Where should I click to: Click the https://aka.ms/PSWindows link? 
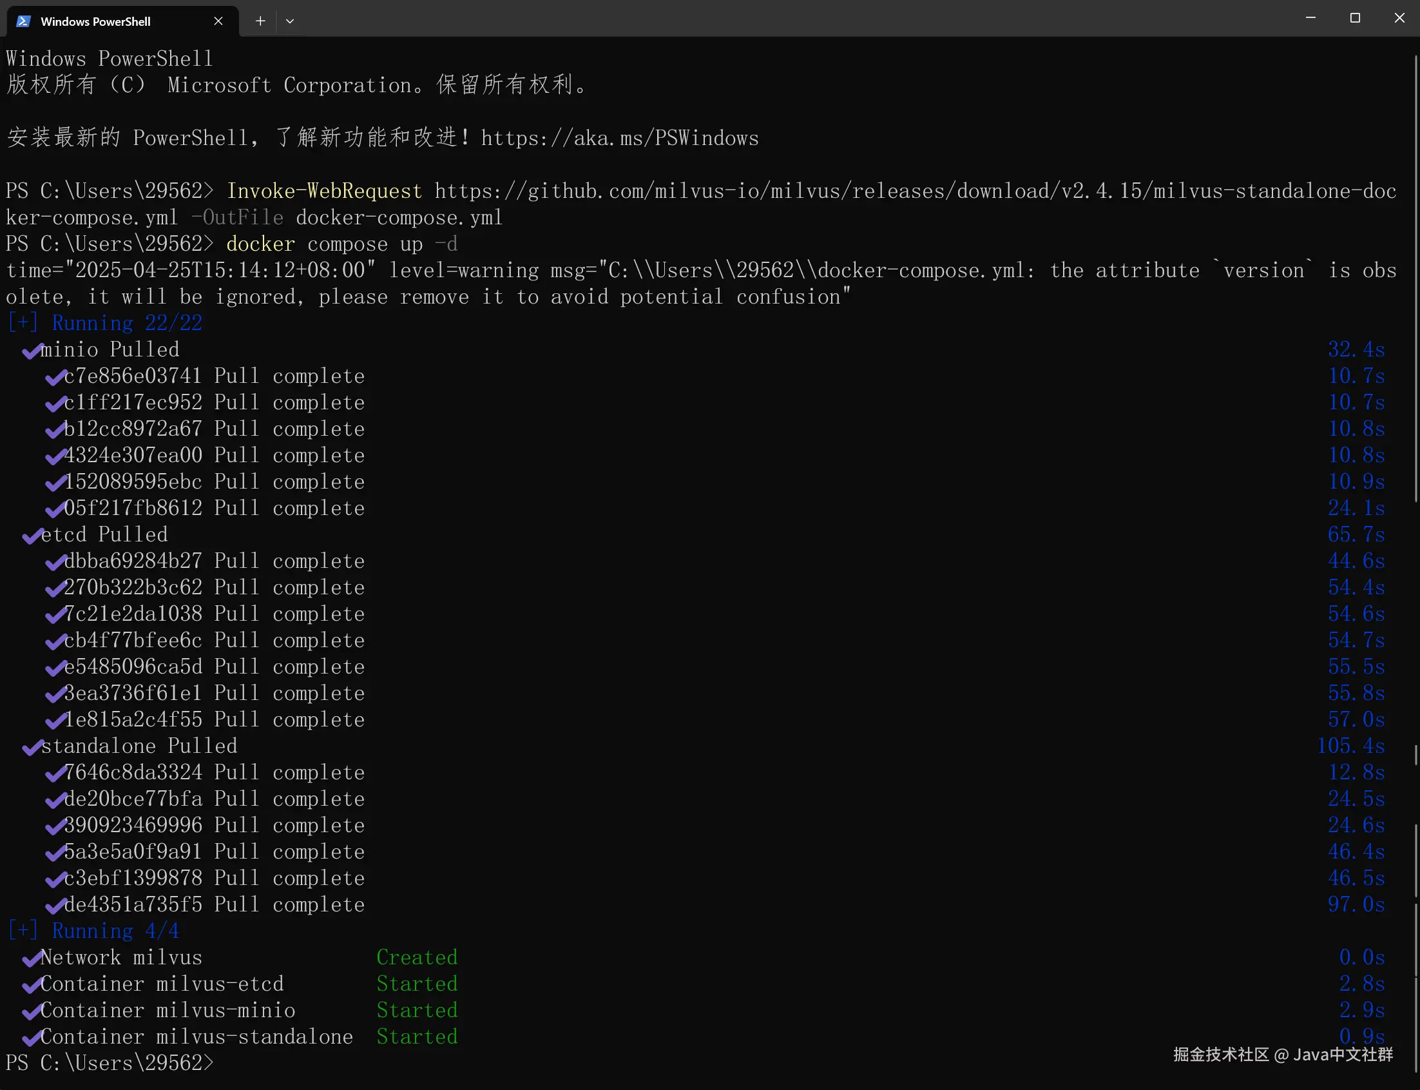(619, 138)
